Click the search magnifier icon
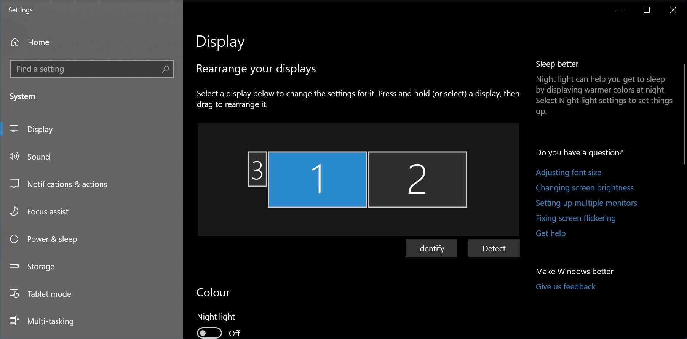Viewport: 687px width, 339px height. [x=165, y=69]
